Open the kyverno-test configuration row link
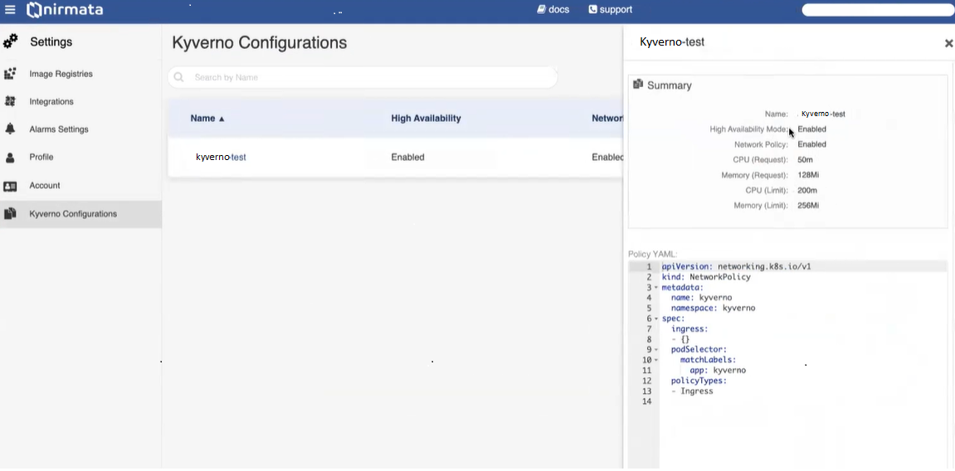The image size is (955, 471). 221,157
